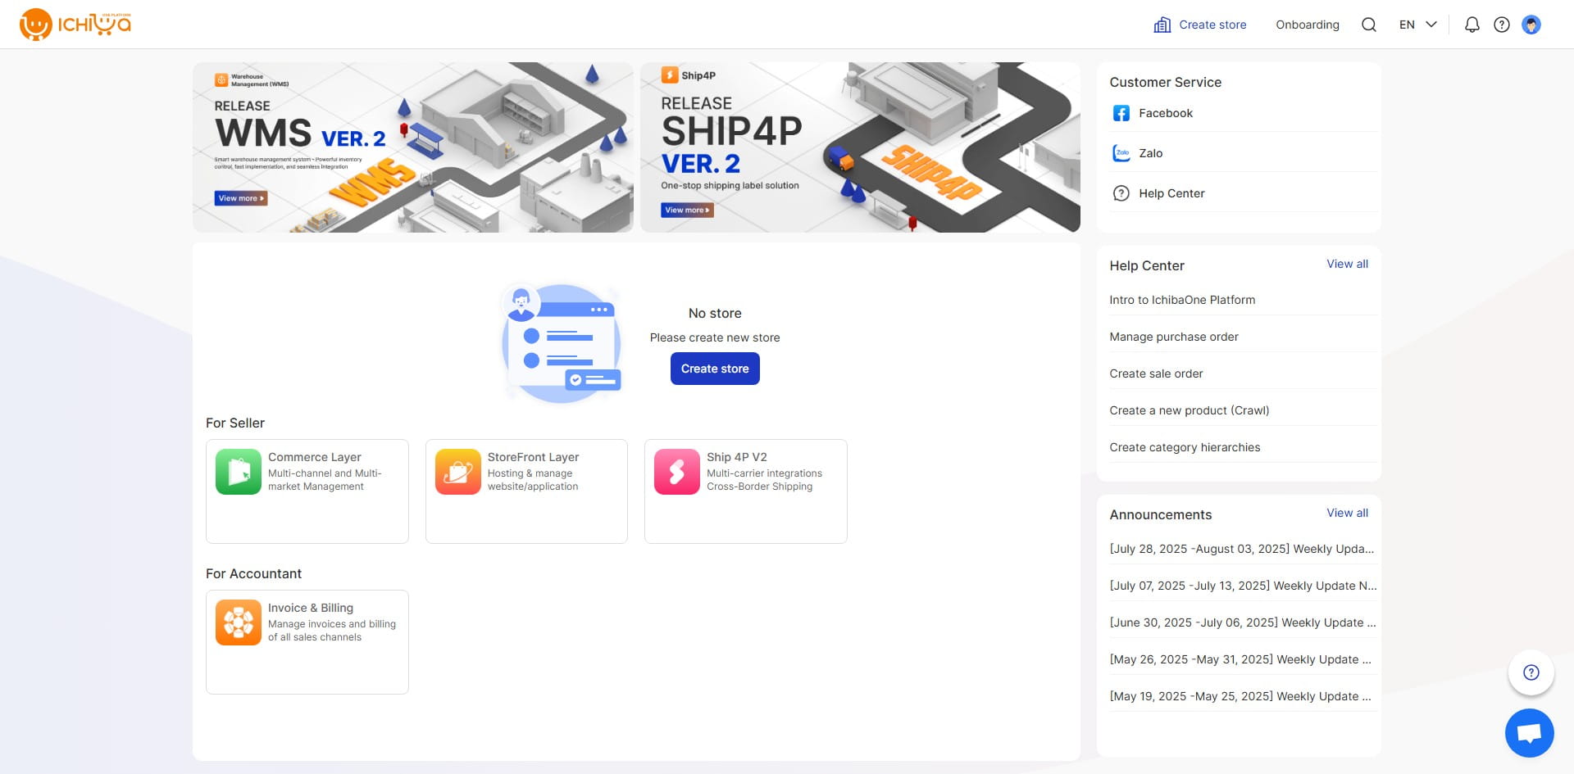Click the Multi-carrier integrations description text
Viewport: 1574px width, 774px height.
point(764,480)
